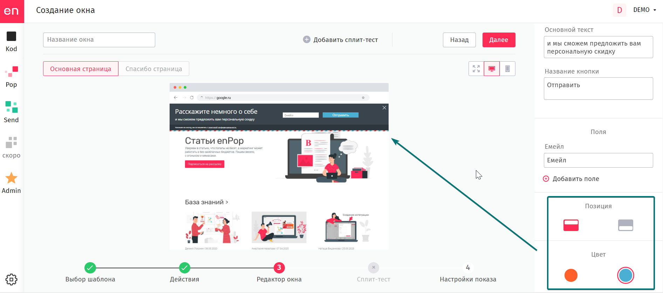Image resolution: width=663 pixels, height=293 pixels.
Task: Open the Kod module in sidebar
Action: (x=11, y=42)
